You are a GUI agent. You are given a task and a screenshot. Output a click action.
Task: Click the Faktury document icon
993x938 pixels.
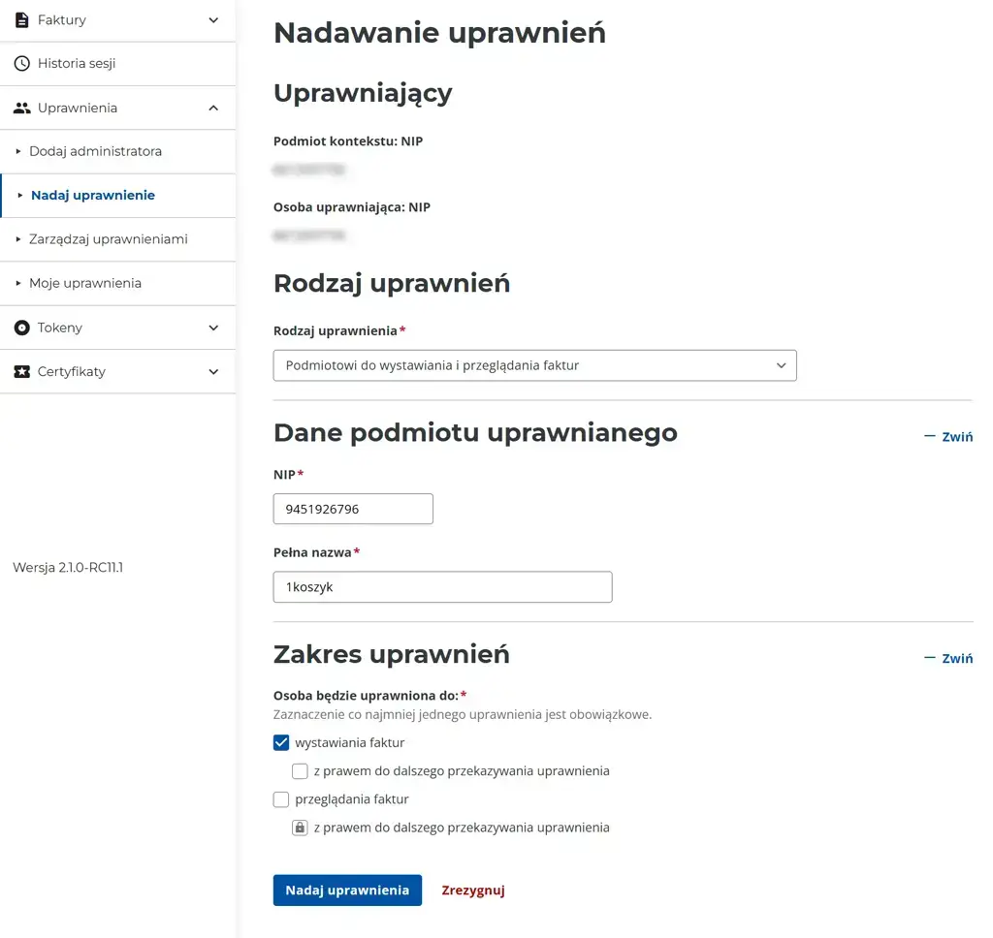pyautogui.click(x=21, y=19)
